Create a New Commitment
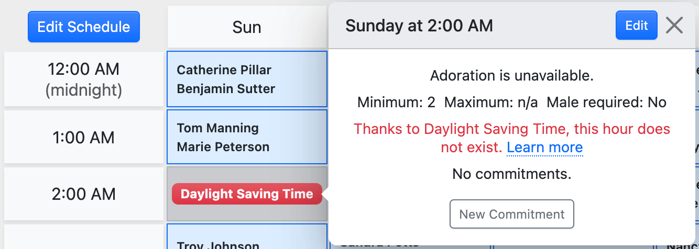Image resolution: width=699 pixels, height=249 pixels. (x=511, y=214)
